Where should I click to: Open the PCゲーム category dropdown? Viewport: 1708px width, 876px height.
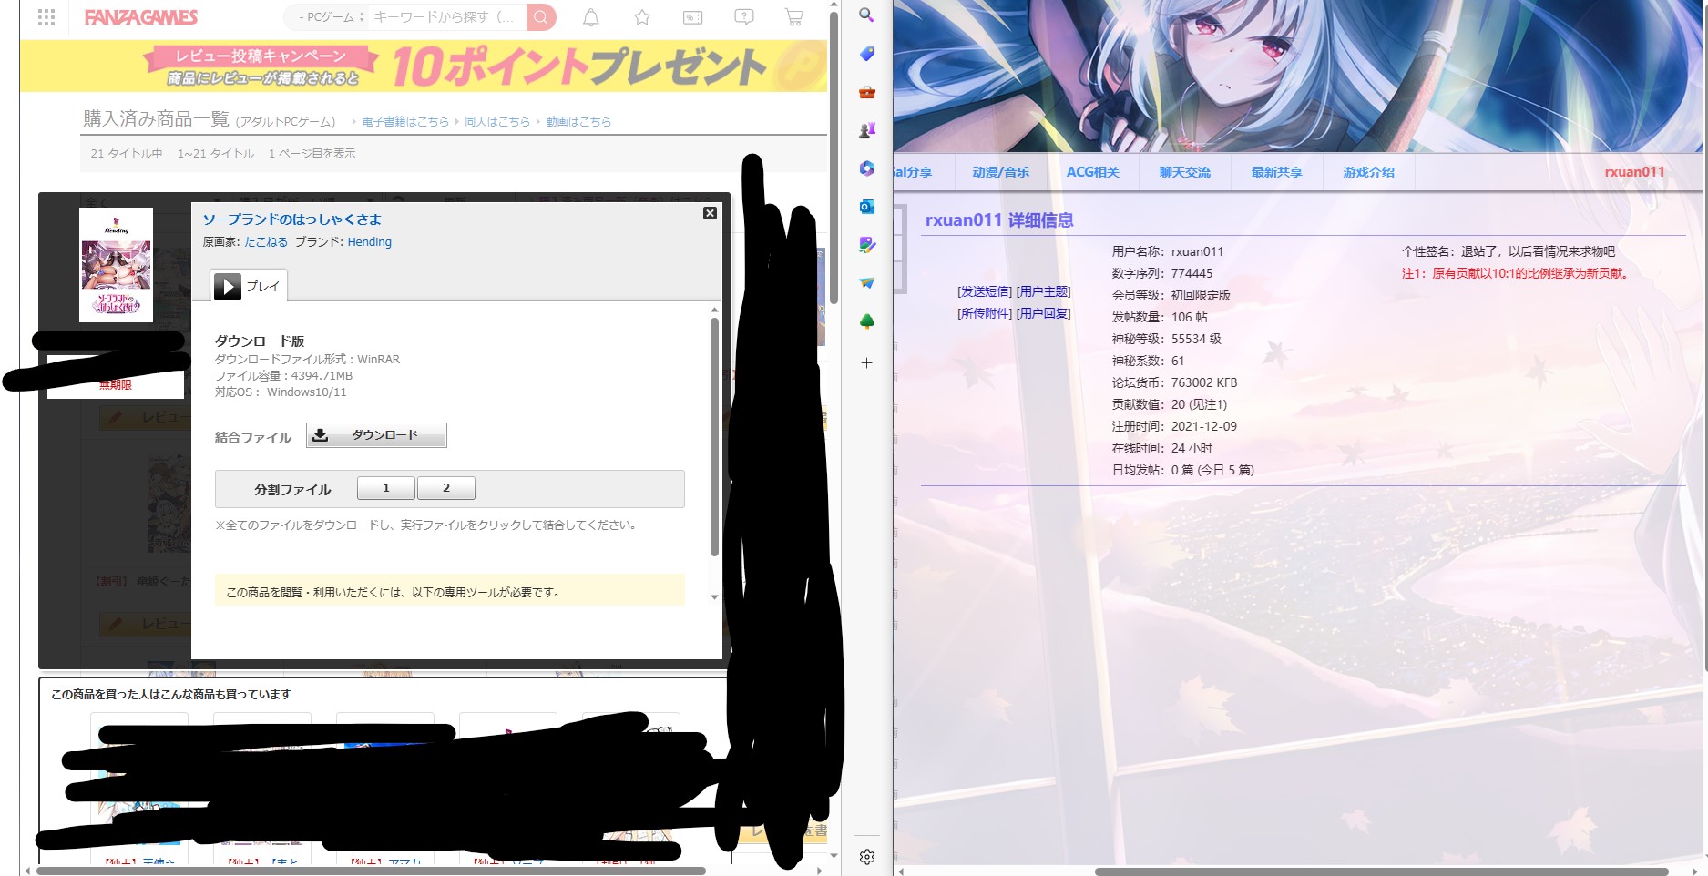pos(331,17)
